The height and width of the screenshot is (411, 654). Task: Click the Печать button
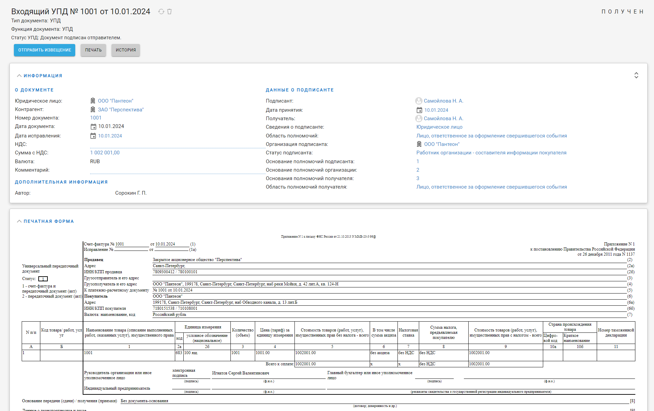[94, 50]
